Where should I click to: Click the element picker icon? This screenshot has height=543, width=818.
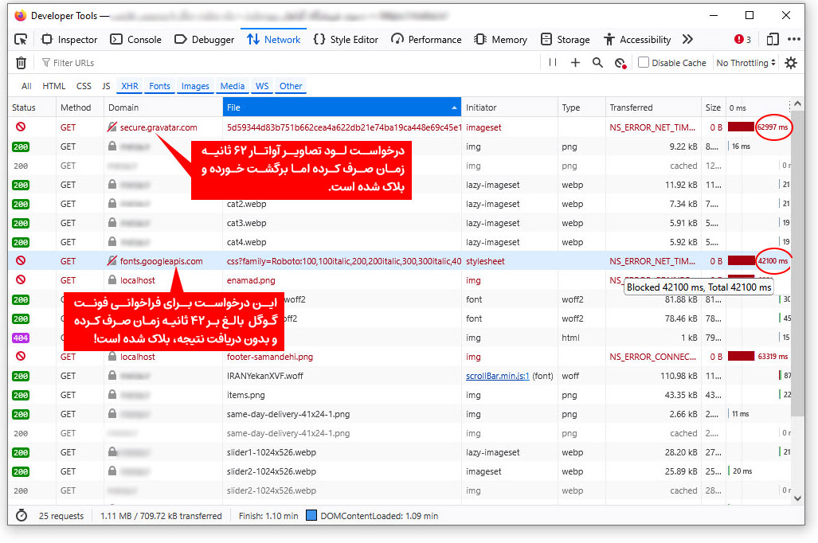[22, 39]
